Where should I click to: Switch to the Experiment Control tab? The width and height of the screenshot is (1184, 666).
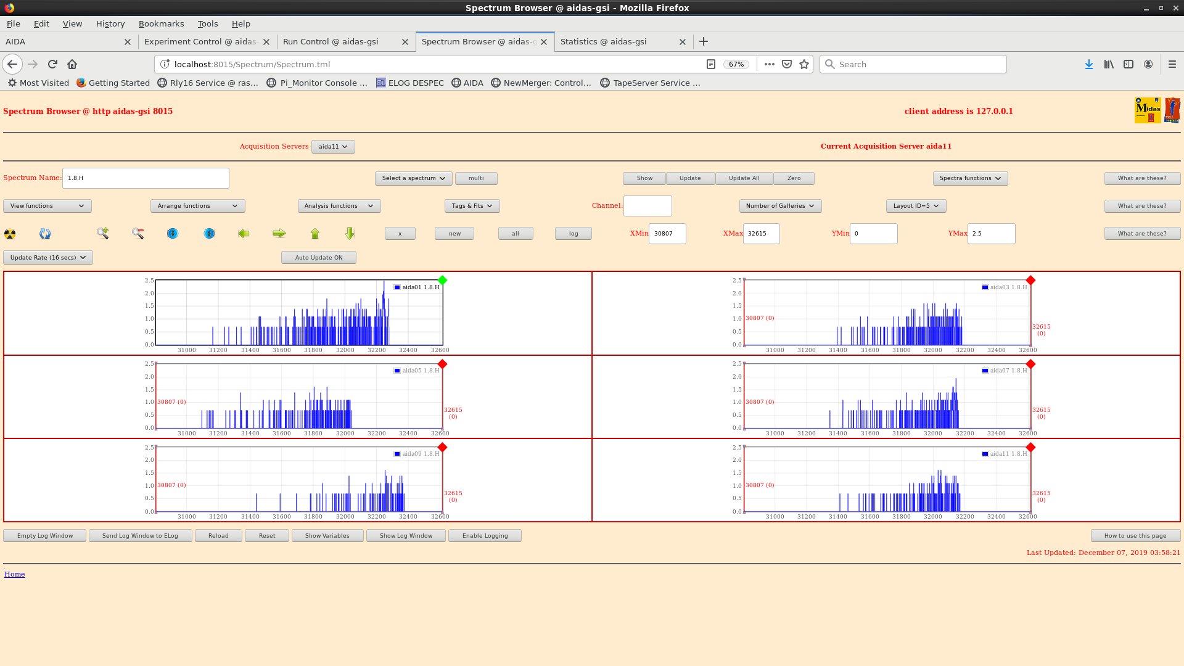207,41
